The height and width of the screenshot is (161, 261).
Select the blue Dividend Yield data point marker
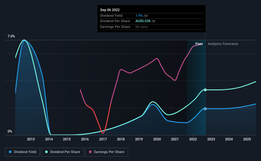205,109
